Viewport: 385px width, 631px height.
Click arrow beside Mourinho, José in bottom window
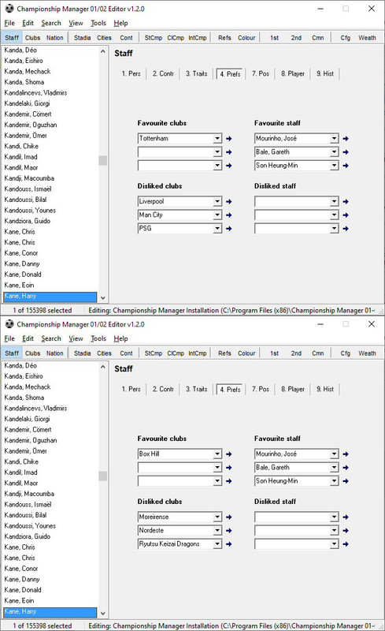pyautogui.click(x=346, y=454)
